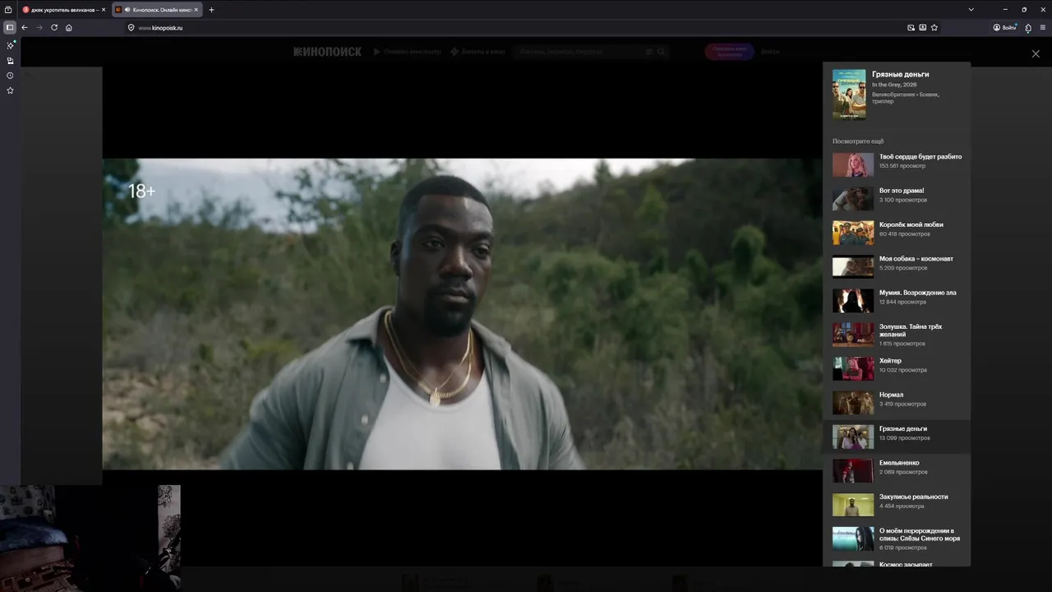Play 'Вот это драма!' trailer
The image size is (1052, 592).
point(897,199)
